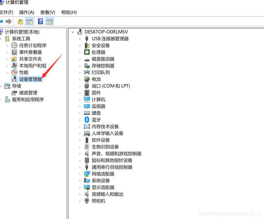Click the 设备管理器 icon in left tree

(x=14, y=79)
